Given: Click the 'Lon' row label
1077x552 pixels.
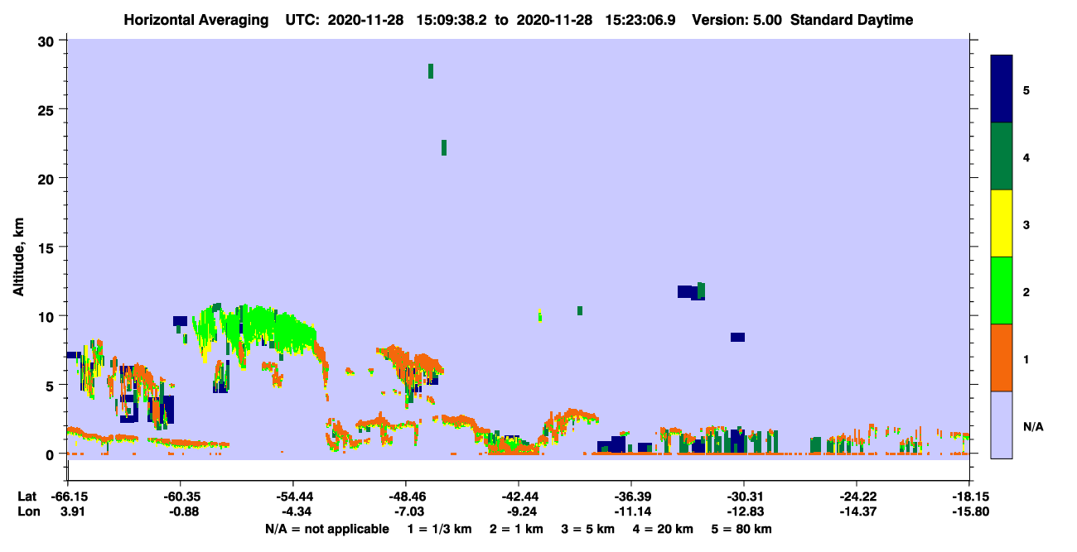Looking at the screenshot, I should [x=27, y=511].
